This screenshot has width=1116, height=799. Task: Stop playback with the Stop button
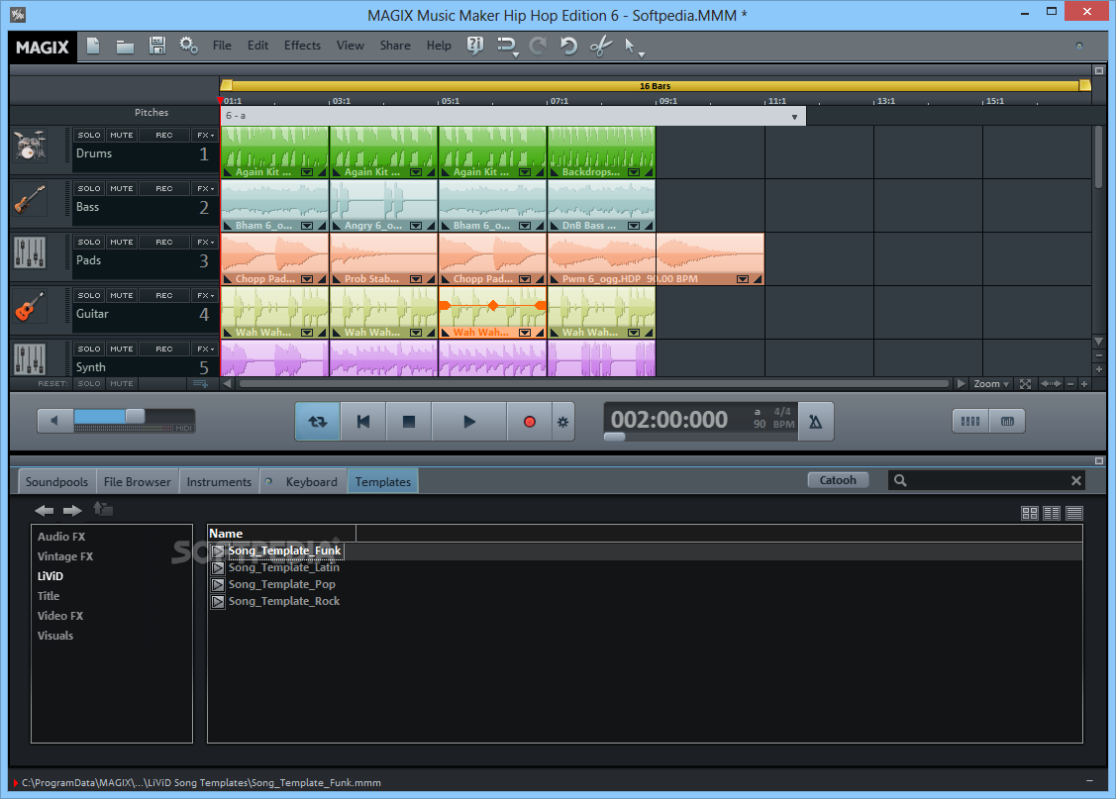click(409, 422)
